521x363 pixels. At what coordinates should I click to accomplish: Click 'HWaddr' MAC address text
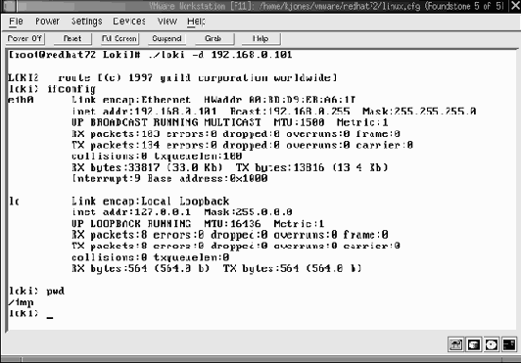tap(280, 100)
